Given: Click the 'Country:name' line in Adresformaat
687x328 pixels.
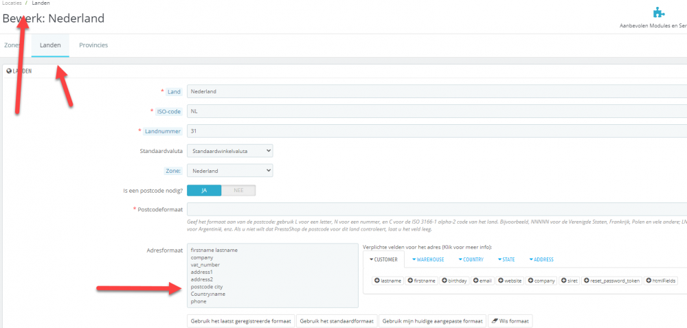Looking at the screenshot, I should click(207, 294).
